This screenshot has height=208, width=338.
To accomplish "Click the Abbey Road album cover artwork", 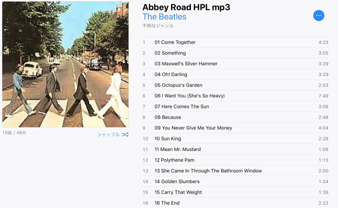I will click(x=65, y=64).
